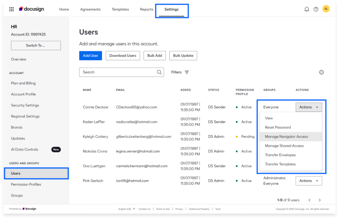Click the STATUS column header
This screenshot has height=219, width=339.
click(x=213, y=90)
